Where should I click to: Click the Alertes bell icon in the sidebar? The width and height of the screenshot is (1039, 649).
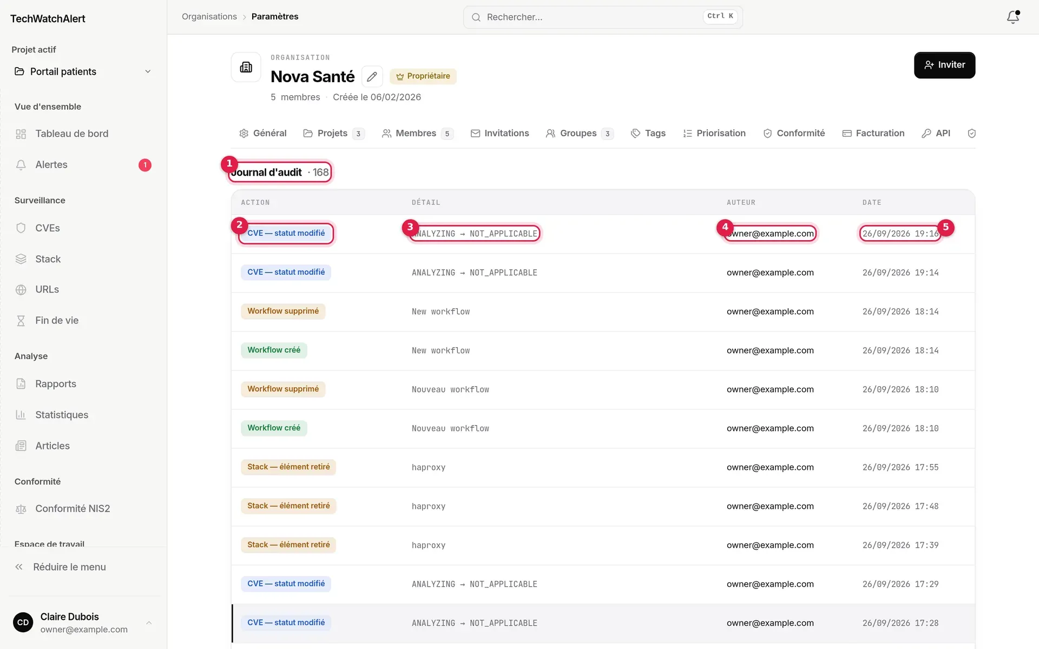pyautogui.click(x=21, y=165)
